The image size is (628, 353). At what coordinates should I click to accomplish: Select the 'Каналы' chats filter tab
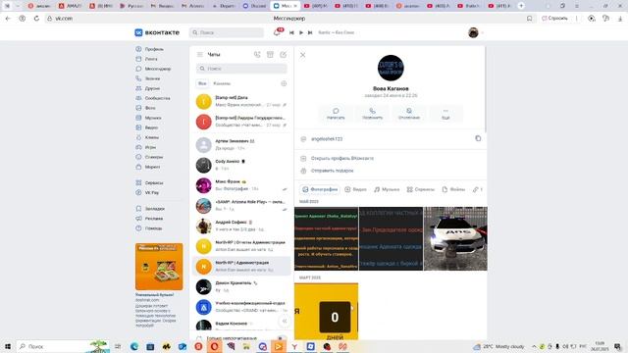[222, 83]
